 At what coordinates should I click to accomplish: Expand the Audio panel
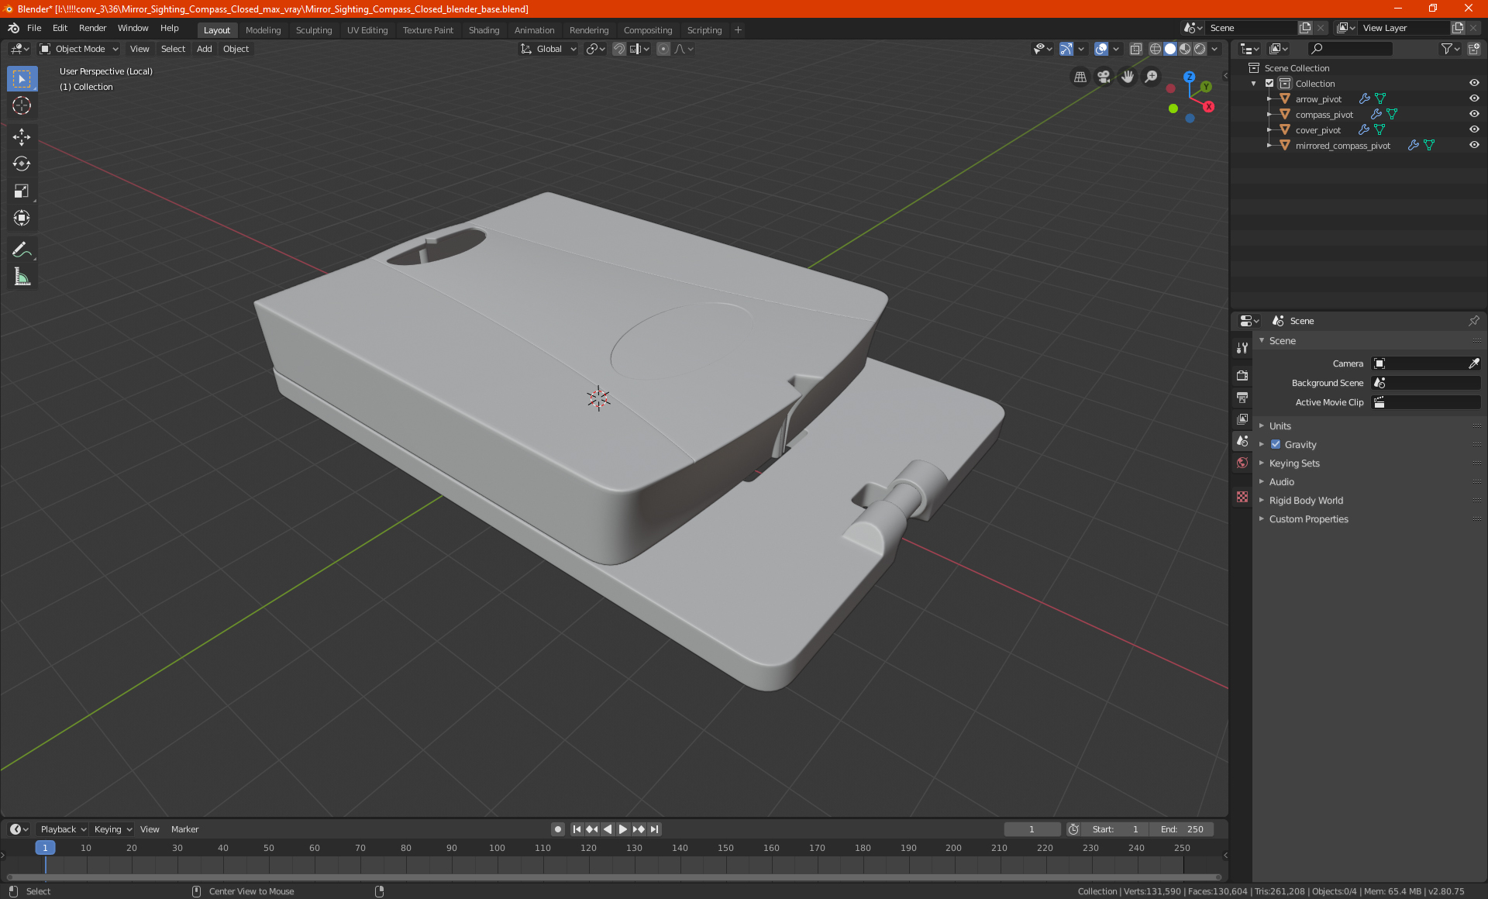click(x=1282, y=482)
